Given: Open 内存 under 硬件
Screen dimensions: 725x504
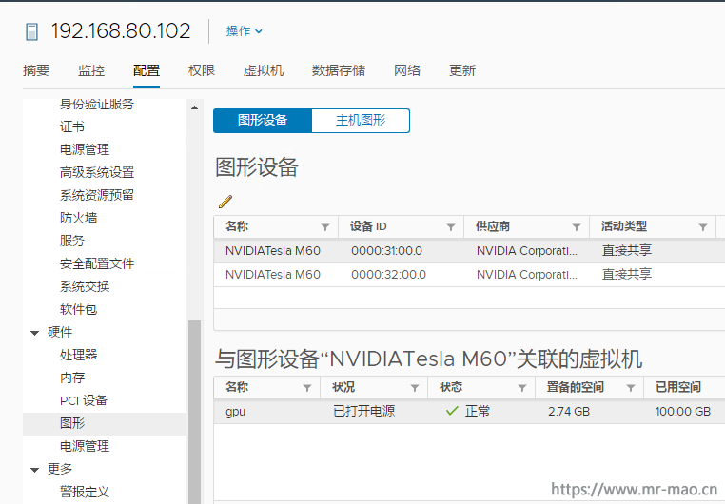Looking at the screenshot, I should pos(72,378).
